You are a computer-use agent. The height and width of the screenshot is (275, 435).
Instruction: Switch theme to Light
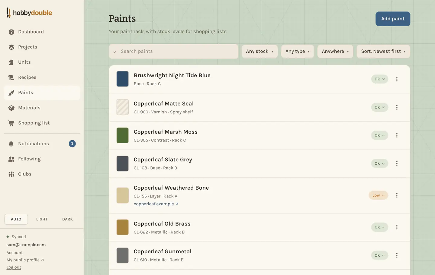(42, 219)
